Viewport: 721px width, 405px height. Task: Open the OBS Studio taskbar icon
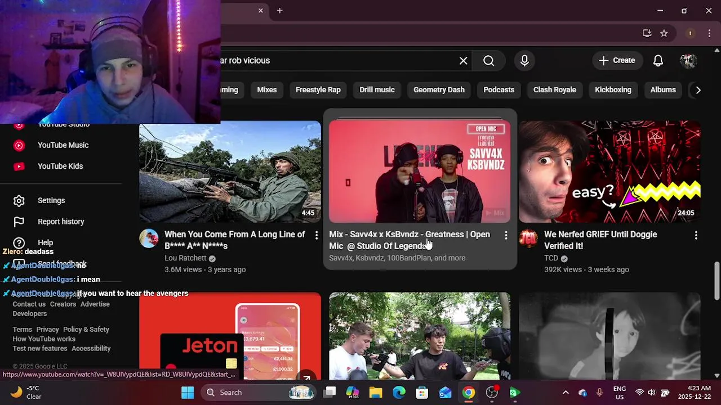point(492,393)
